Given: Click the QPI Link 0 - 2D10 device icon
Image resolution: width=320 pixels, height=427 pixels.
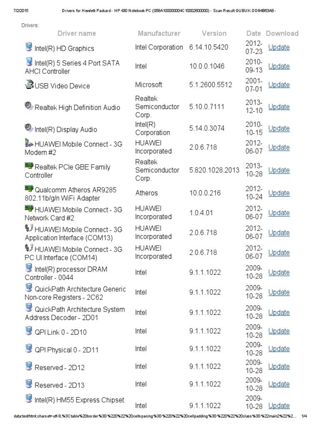Looking at the screenshot, I should click(29, 331).
